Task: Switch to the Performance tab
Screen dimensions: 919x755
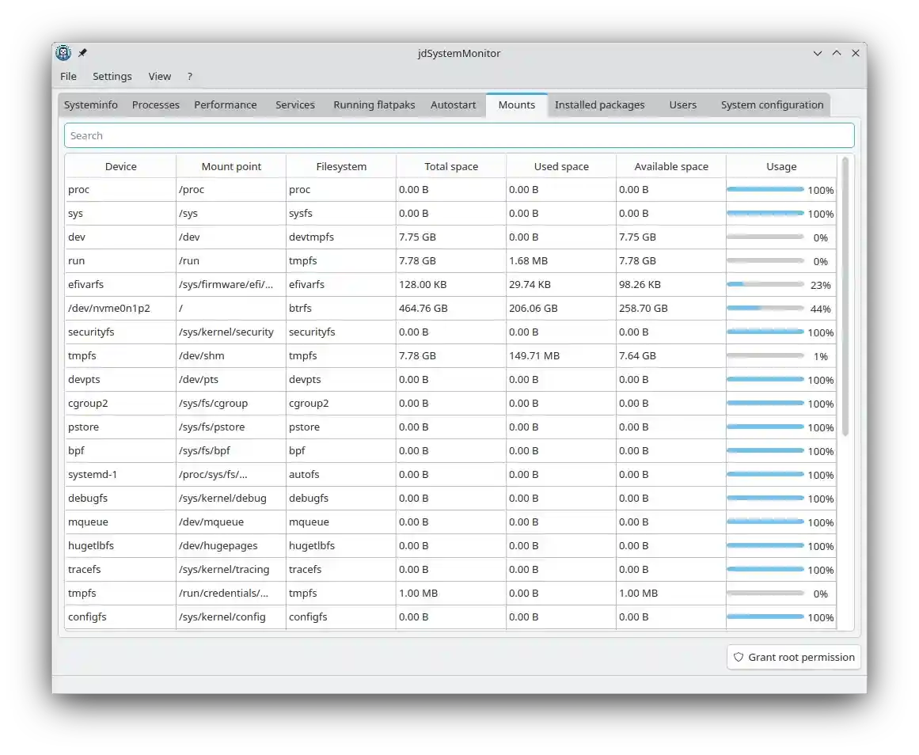Action: [x=226, y=104]
